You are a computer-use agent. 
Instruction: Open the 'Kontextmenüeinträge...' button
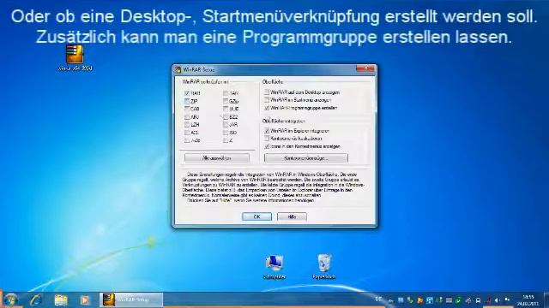point(306,158)
